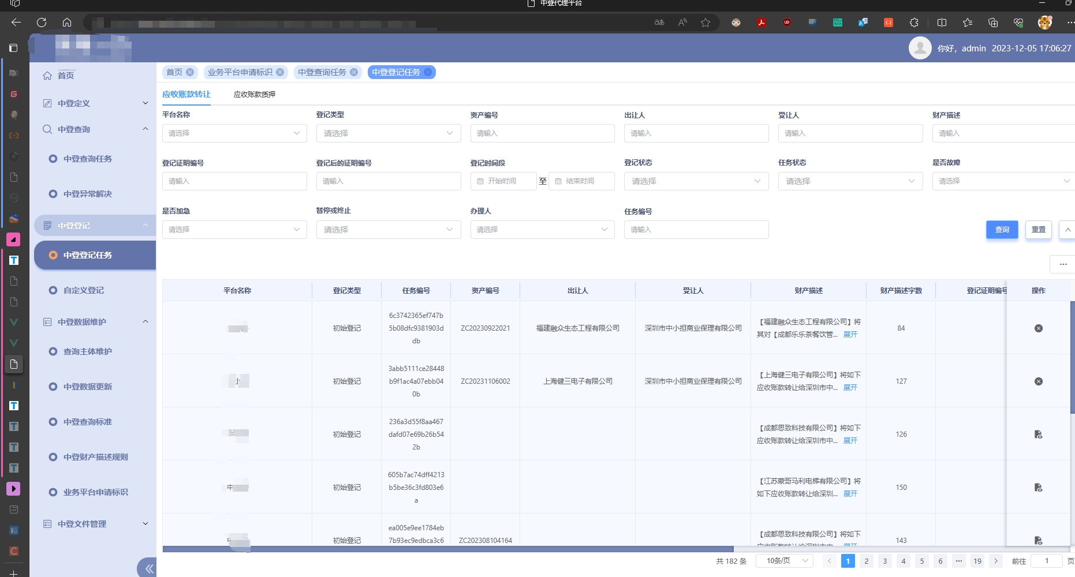
Task: Reload the page with the refresh icon
Action: [x=42, y=23]
